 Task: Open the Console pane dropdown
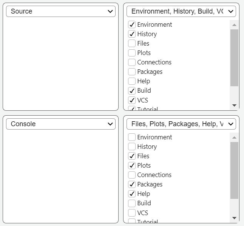click(61, 124)
